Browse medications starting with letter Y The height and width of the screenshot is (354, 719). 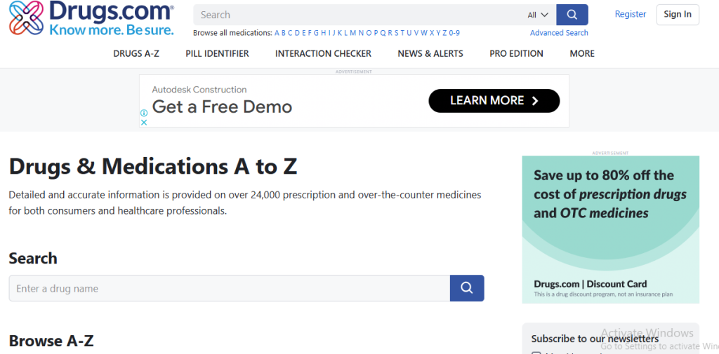coord(438,33)
